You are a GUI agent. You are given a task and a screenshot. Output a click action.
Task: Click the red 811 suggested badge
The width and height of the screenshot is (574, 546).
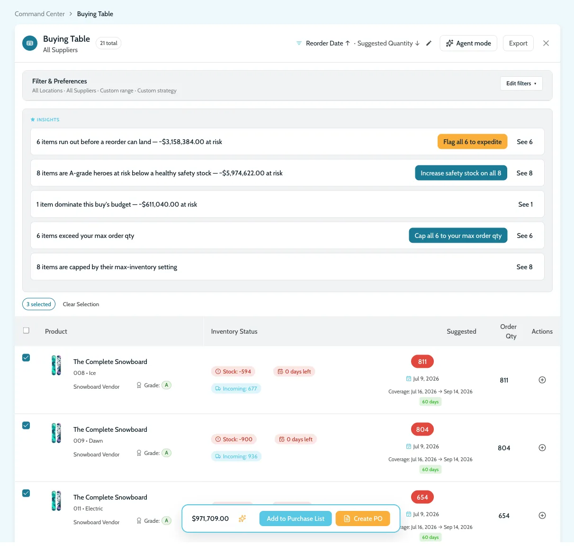click(422, 362)
